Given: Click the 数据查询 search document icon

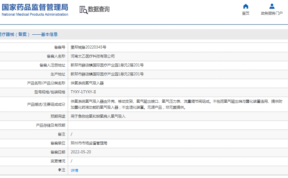Looking at the screenshot, I should pos(83,10).
